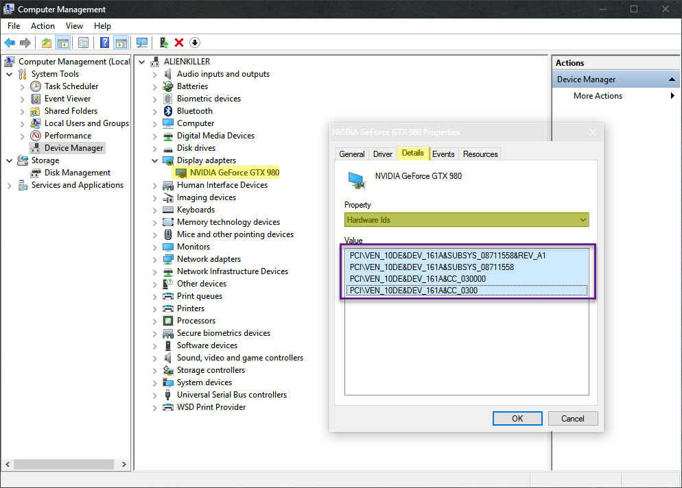Expand the Disk drives category
This screenshot has width=682, height=488.
pos(154,149)
